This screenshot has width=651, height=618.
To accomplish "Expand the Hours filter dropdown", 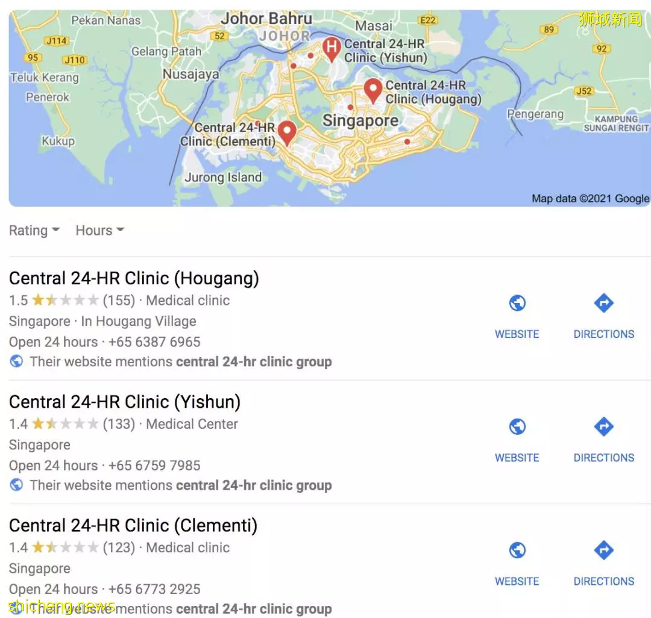I will pos(99,230).
